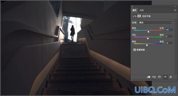
Task: Clip adjustment to layer below icon
Action: (149, 77)
